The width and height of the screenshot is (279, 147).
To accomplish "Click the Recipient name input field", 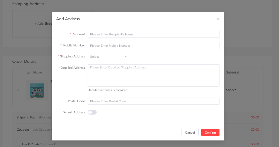I will click(x=153, y=34).
